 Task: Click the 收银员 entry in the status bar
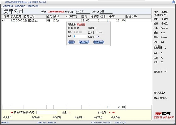(x=120, y=122)
